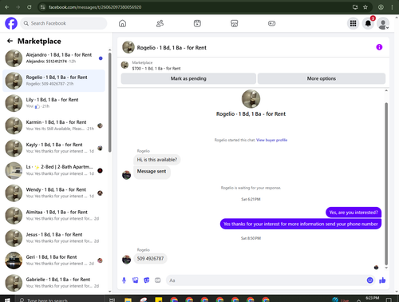This screenshot has width=399, height=302.
Task: Open Ls 2-Bed 2-Bath Apartment conversation
Action: [x=53, y=170]
